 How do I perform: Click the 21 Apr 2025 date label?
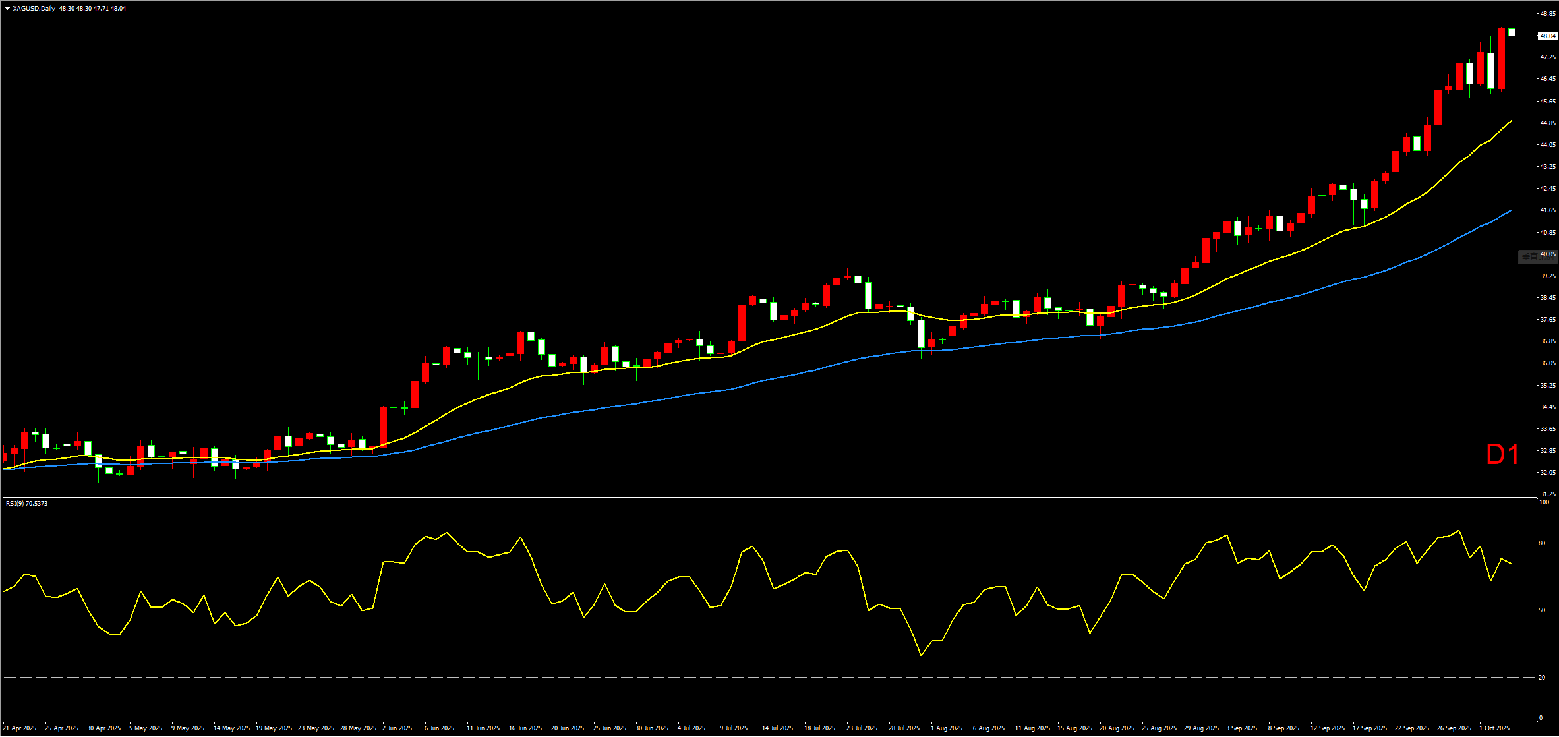coord(20,728)
